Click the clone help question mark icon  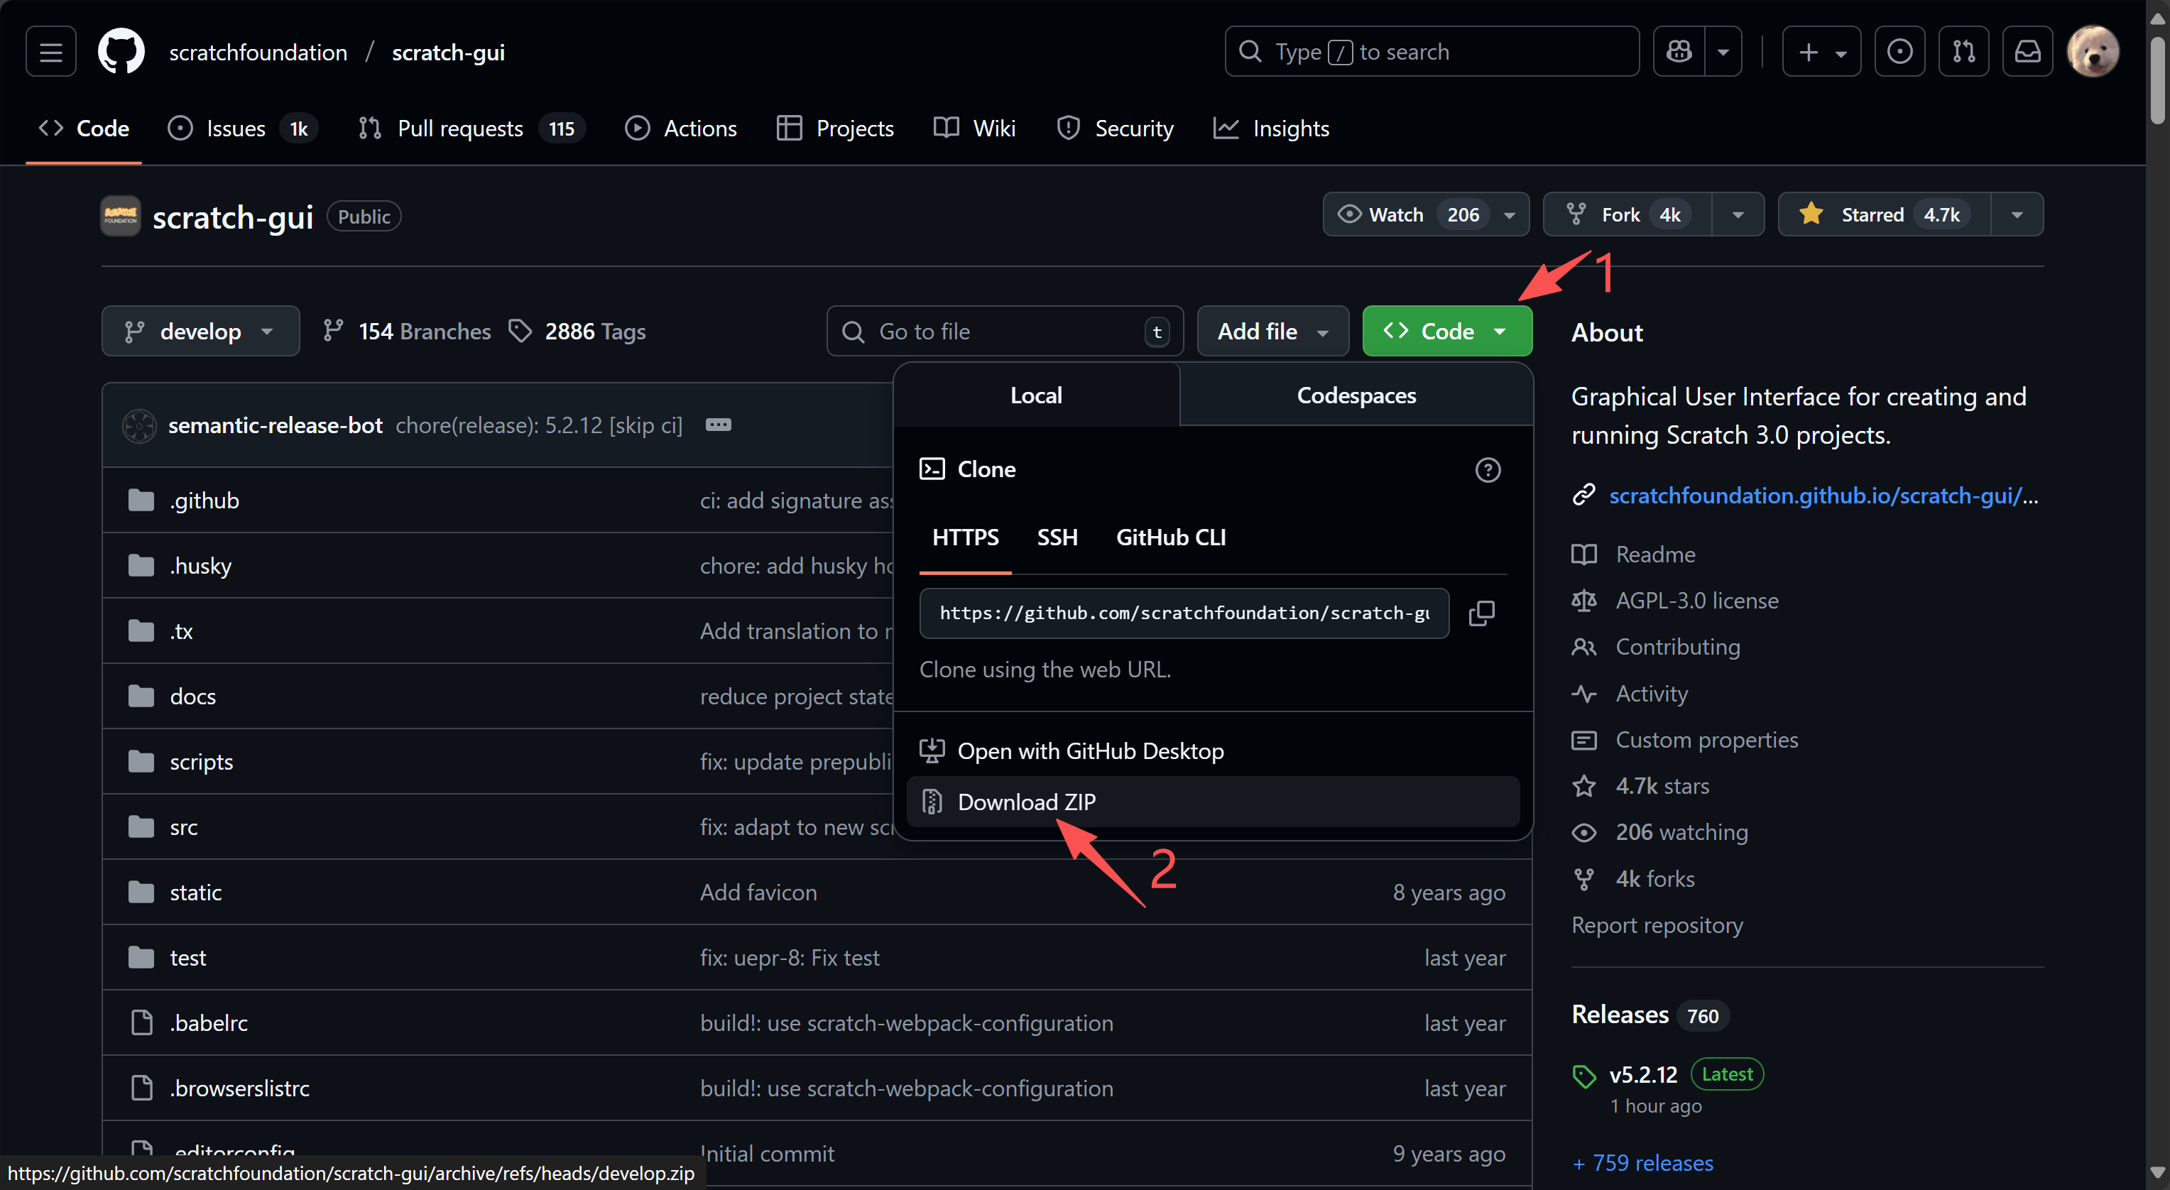click(x=1488, y=470)
